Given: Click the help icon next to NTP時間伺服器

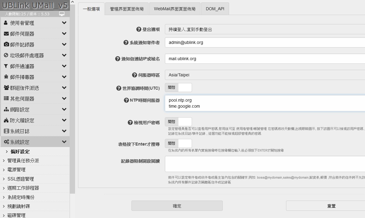Looking at the screenshot, I should click(x=126, y=100).
